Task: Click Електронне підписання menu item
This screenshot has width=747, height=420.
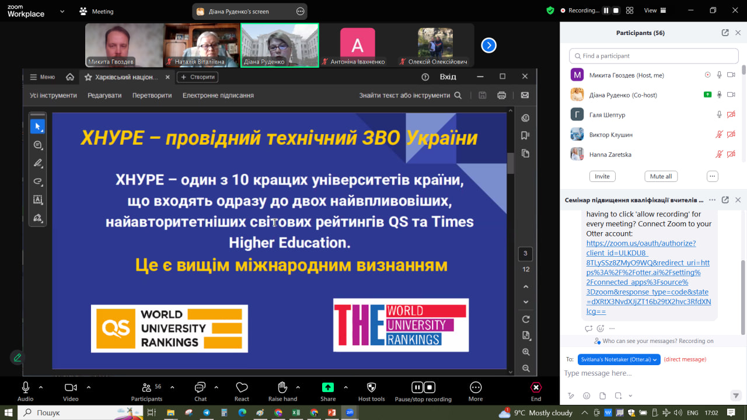Action: coord(218,95)
